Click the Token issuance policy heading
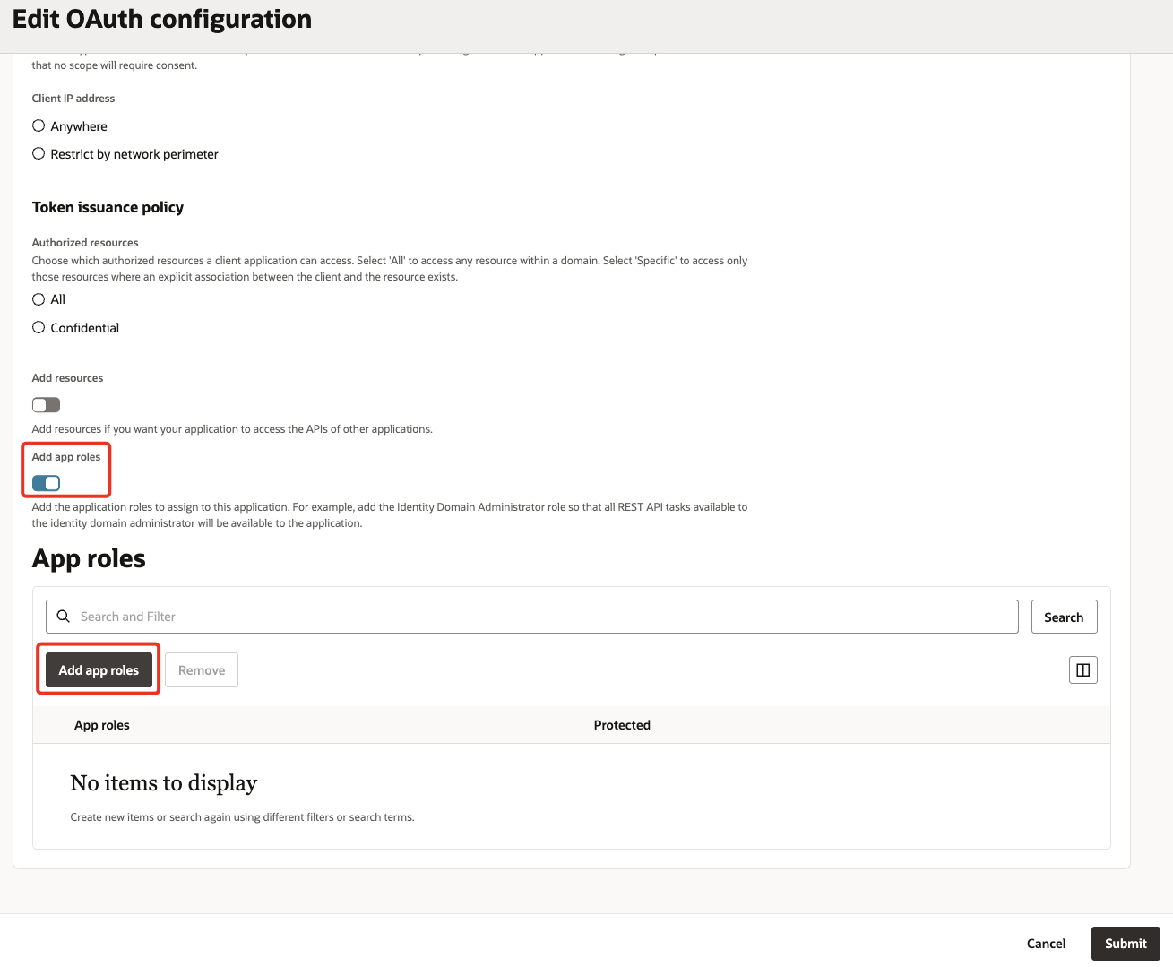 [x=108, y=207]
